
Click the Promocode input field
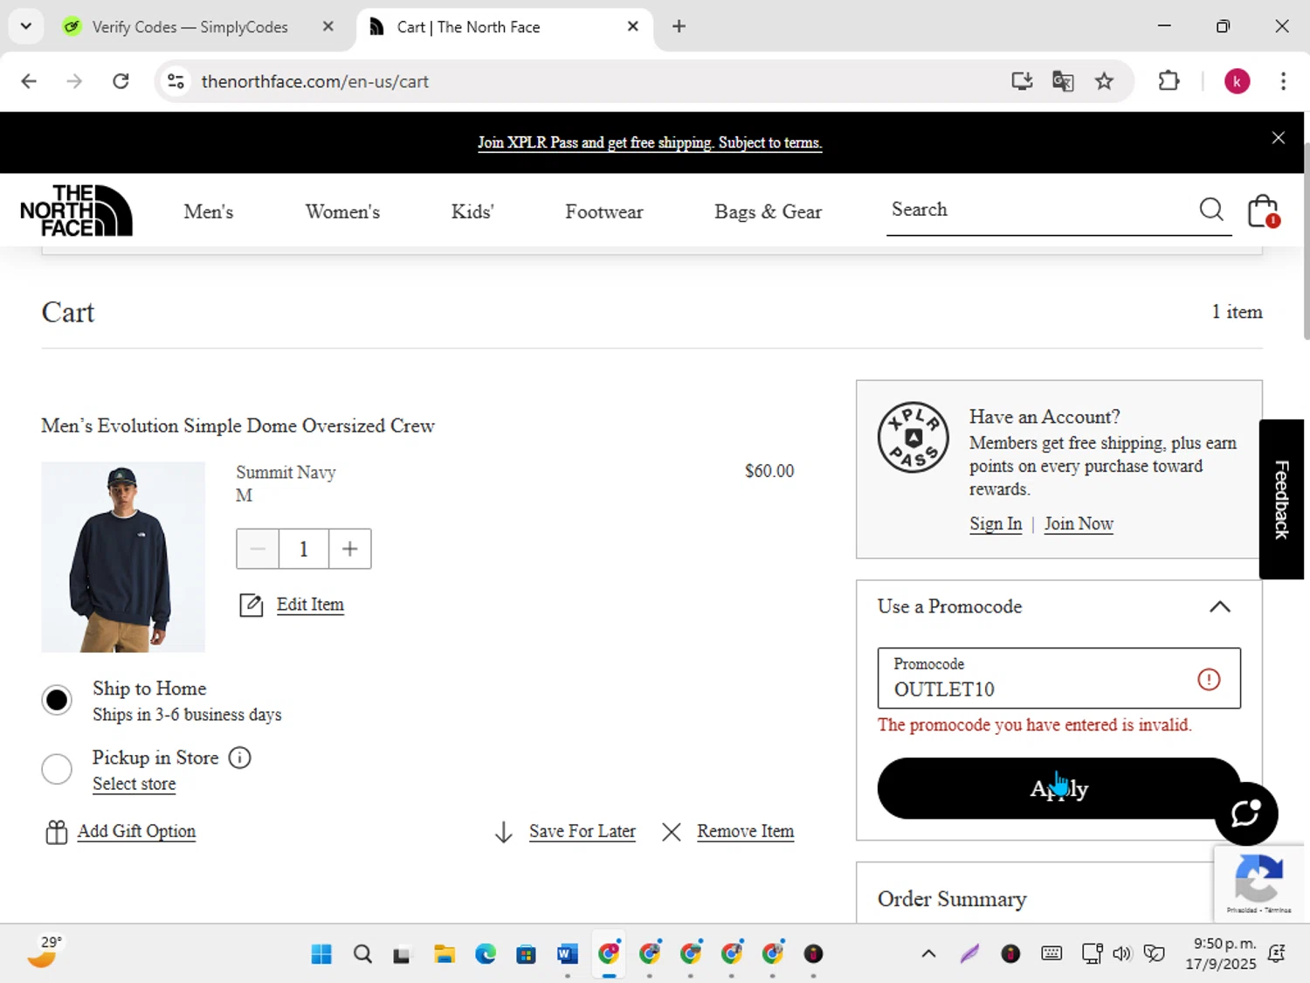pos(1058,678)
